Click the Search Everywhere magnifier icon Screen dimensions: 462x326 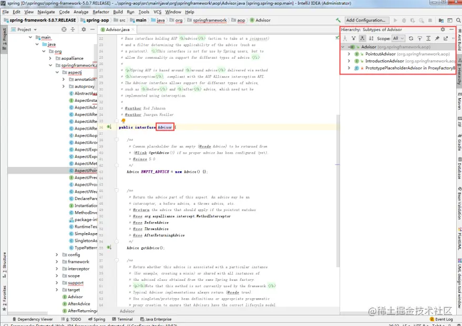[x=458, y=20]
